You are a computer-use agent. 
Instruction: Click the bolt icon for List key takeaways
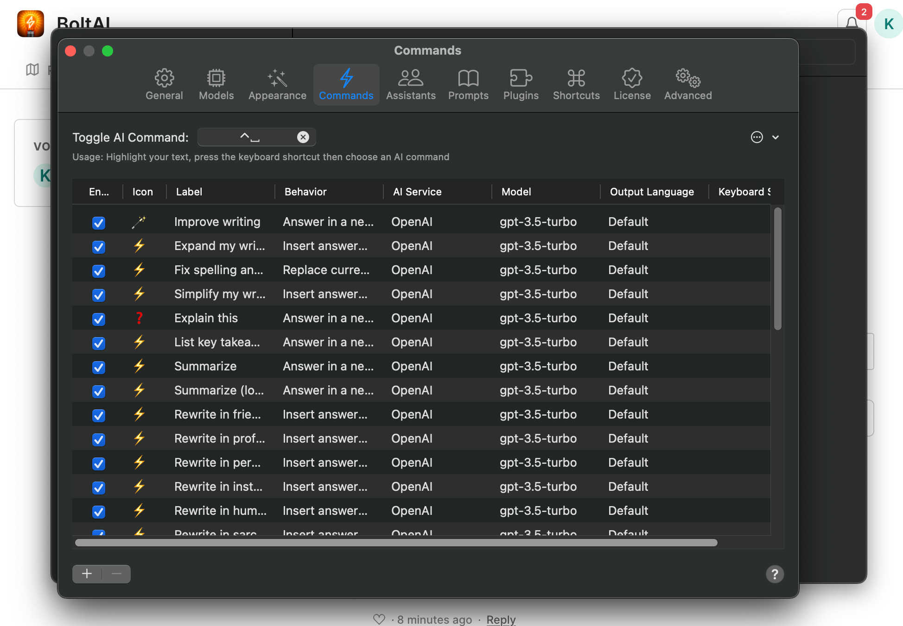[139, 342]
